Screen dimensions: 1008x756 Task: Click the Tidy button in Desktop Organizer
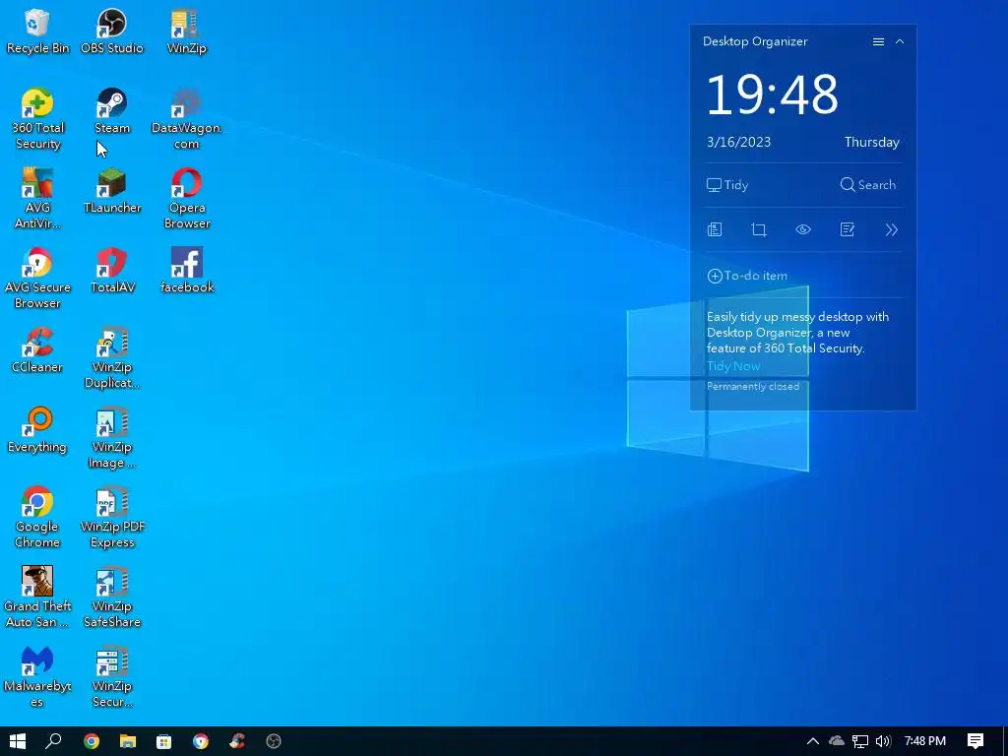727,185
